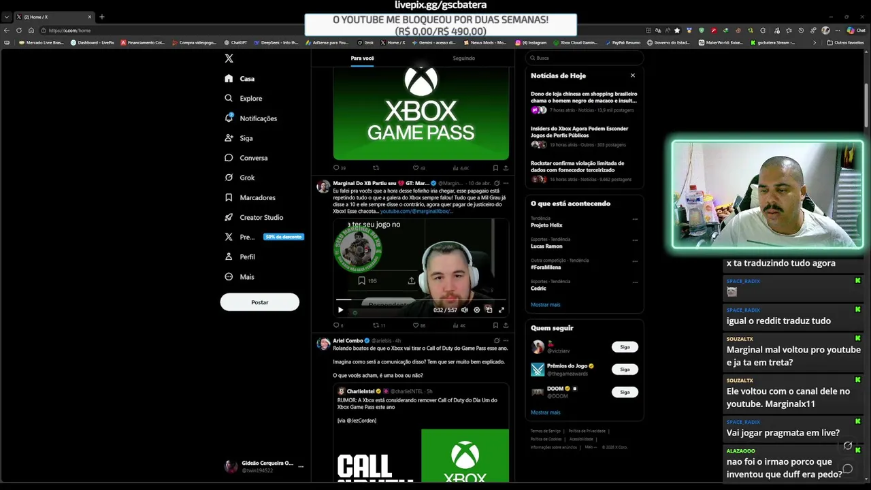The width and height of the screenshot is (871, 490).
Task: Close the Notícias de Hoje panel
Action: pos(633,76)
